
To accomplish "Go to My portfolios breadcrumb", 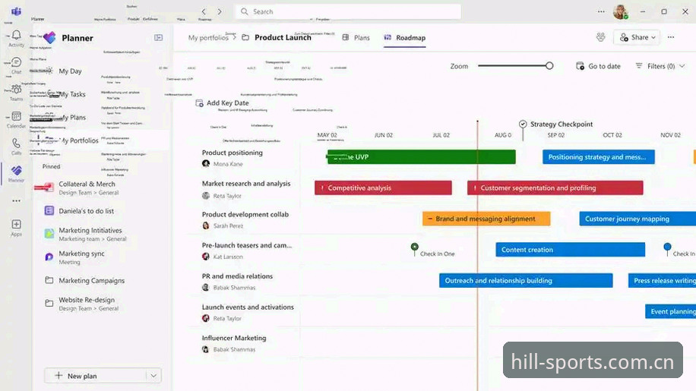I will click(207, 38).
